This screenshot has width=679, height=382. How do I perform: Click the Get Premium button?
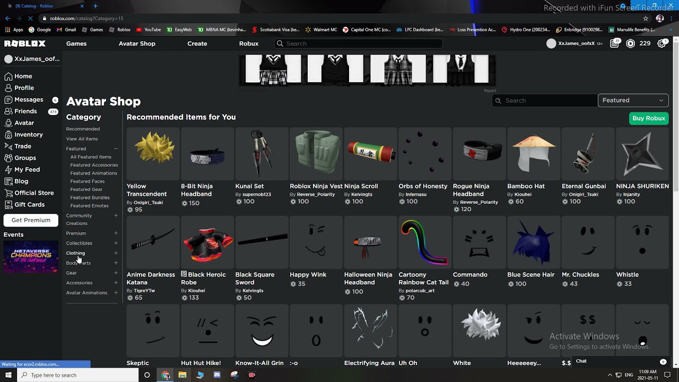click(31, 220)
